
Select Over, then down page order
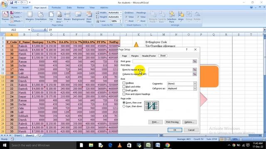coord(124,106)
